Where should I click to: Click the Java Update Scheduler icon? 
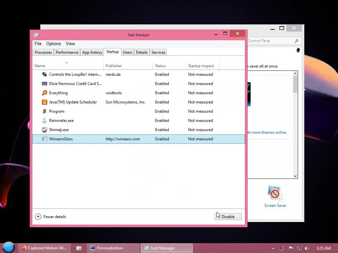[x=45, y=102]
